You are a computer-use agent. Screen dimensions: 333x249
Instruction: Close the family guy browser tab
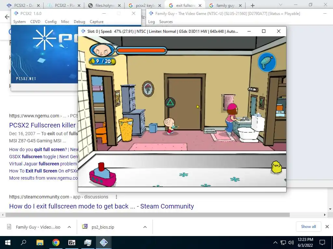240,6
